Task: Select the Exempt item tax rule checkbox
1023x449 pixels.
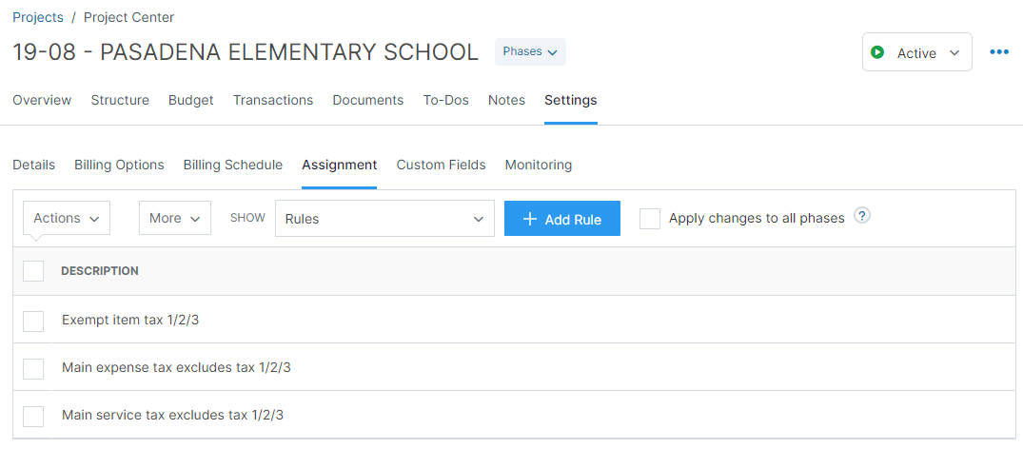Action: coord(33,321)
